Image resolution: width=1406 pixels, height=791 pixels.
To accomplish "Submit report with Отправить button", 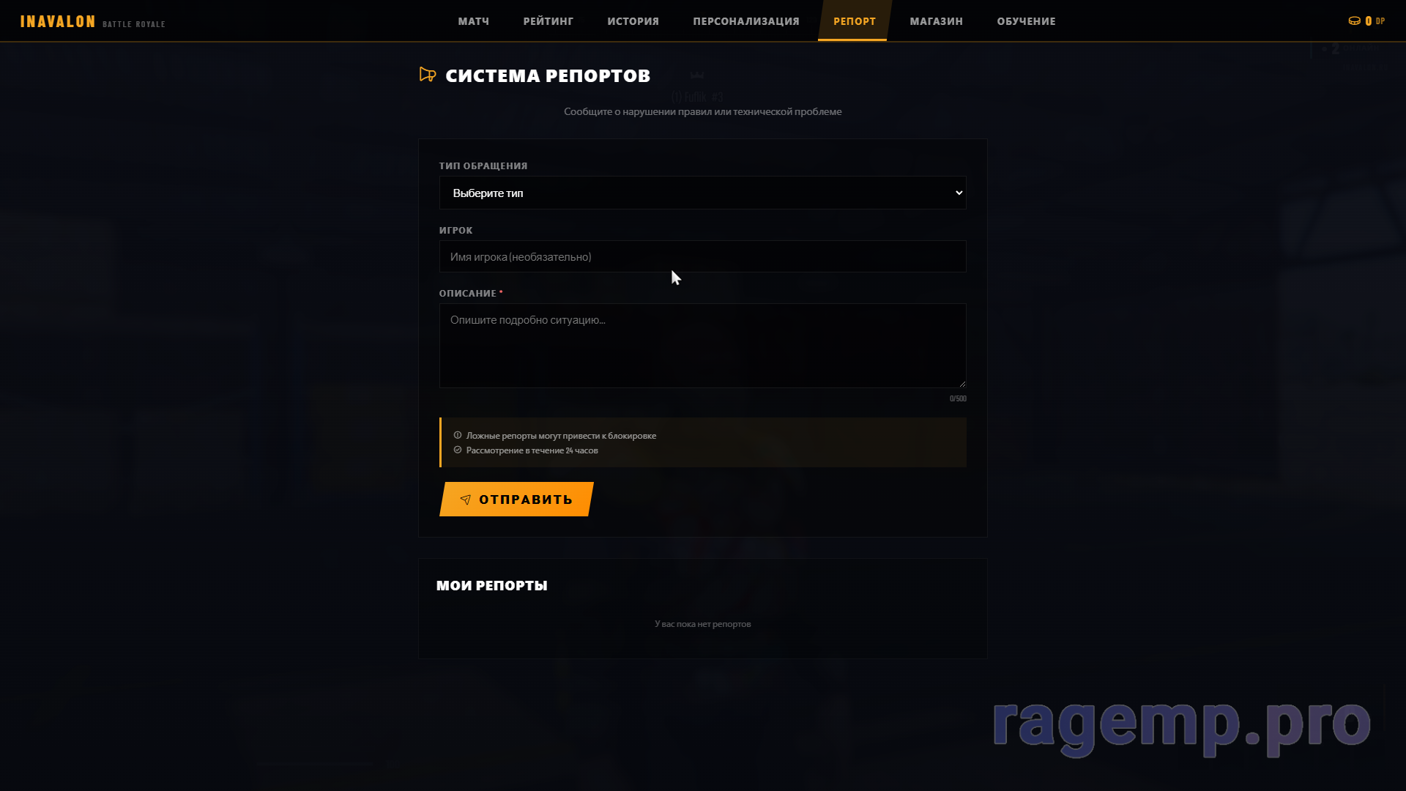I will [516, 499].
